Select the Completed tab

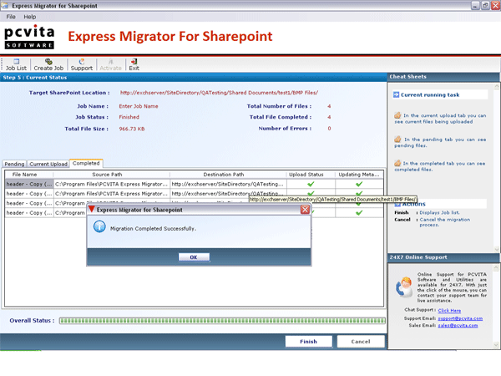(x=86, y=164)
